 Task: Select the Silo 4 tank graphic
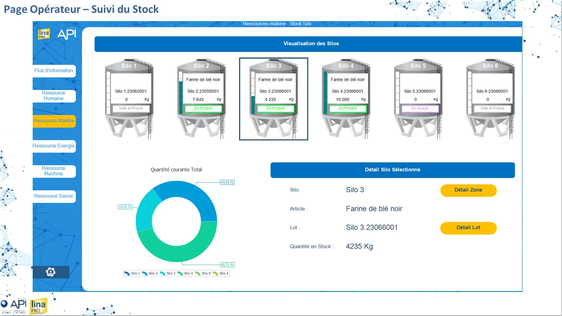coord(346,99)
